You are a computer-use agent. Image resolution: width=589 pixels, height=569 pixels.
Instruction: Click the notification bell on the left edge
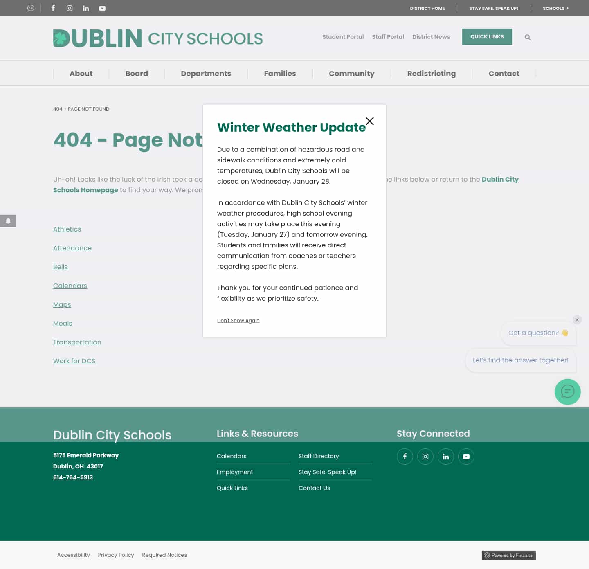(8, 221)
